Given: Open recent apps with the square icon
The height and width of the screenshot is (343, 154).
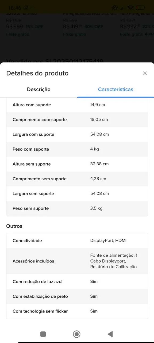Looking at the screenshot, I should [43, 334].
